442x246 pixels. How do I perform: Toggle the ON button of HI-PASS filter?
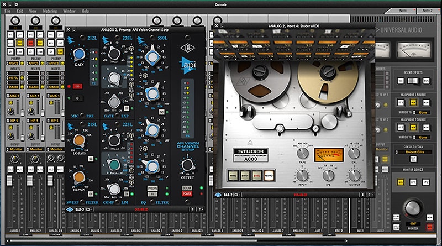(x=91, y=194)
